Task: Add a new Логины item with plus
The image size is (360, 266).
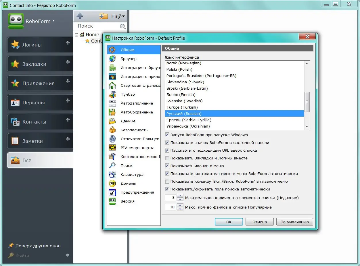Action: [x=68, y=43]
